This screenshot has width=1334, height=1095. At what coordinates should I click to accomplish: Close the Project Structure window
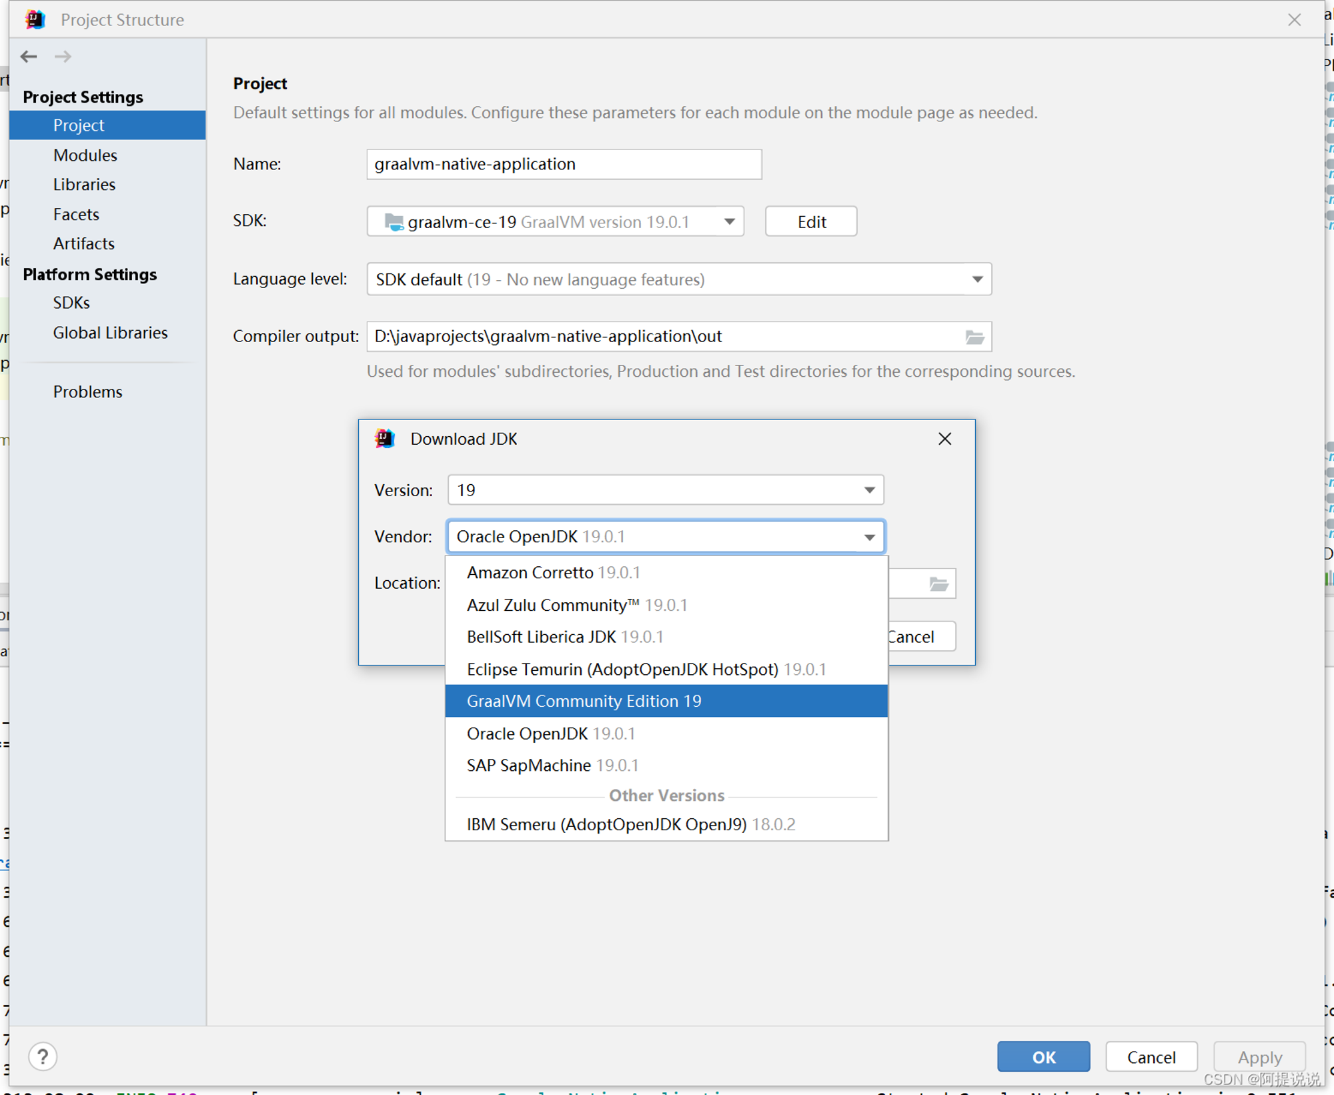1294,20
